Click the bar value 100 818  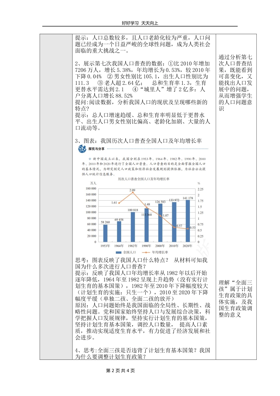(x=133, y=210)
